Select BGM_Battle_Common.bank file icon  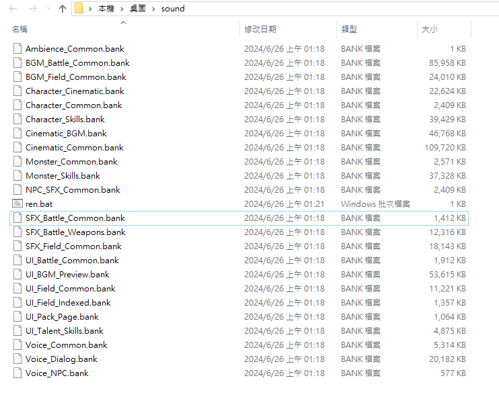pos(17,62)
